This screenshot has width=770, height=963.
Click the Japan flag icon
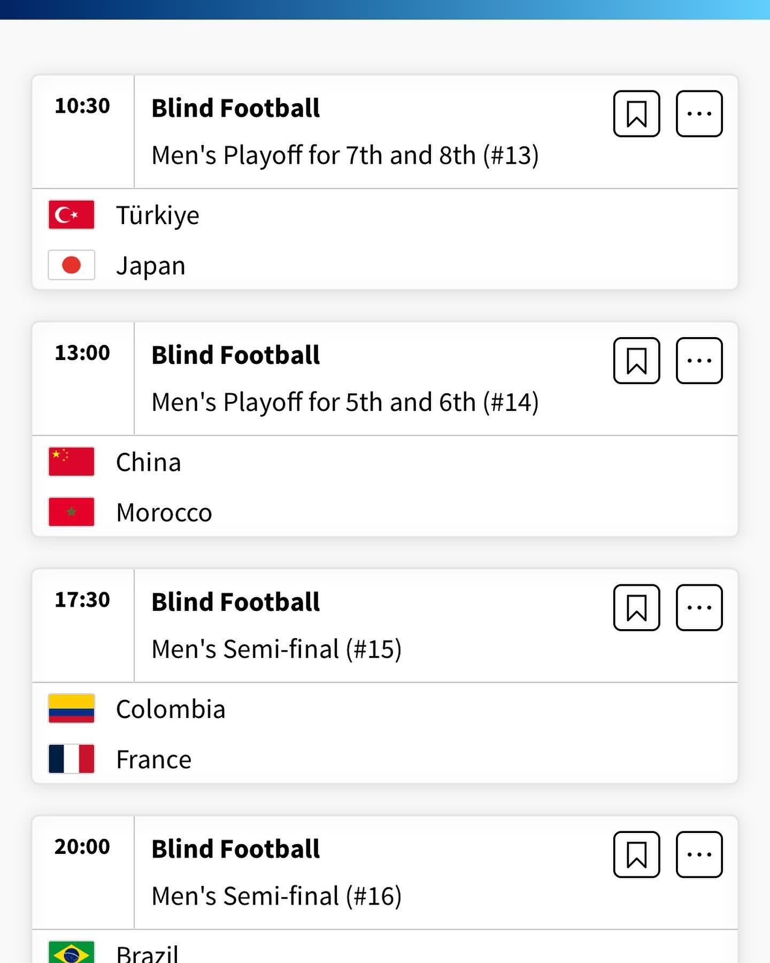[71, 265]
